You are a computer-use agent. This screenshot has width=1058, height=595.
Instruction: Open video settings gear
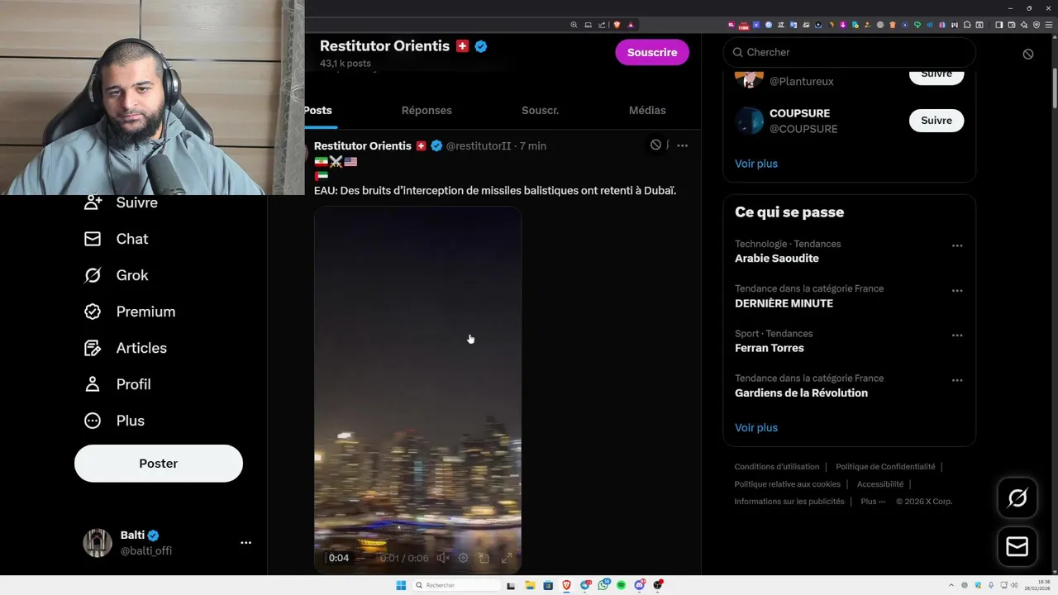click(x=464, y=558)
